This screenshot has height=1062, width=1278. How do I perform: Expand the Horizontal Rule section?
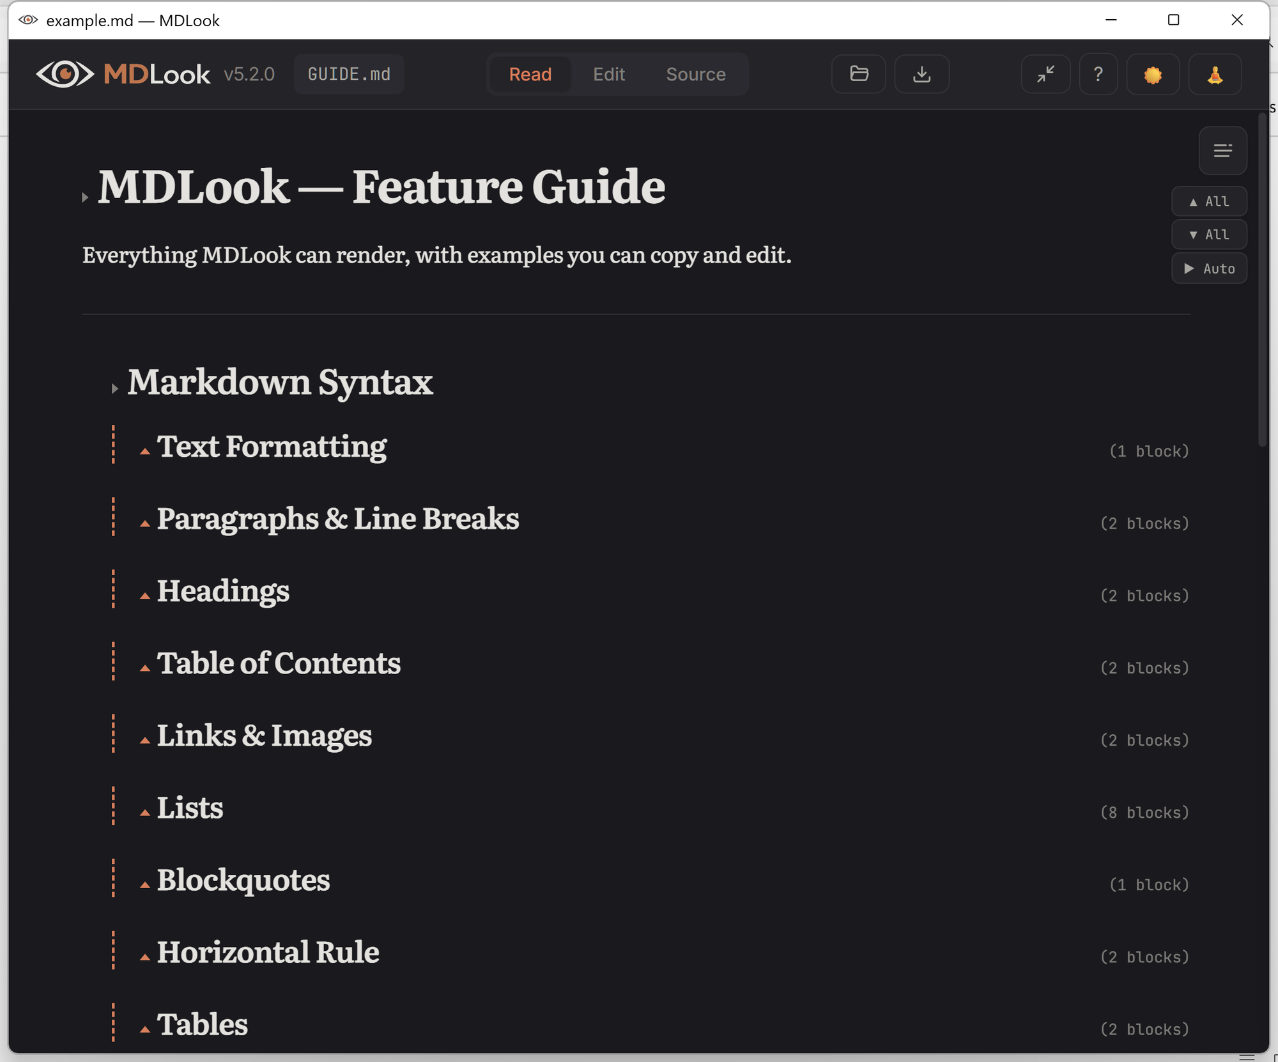tap(145, 957)
